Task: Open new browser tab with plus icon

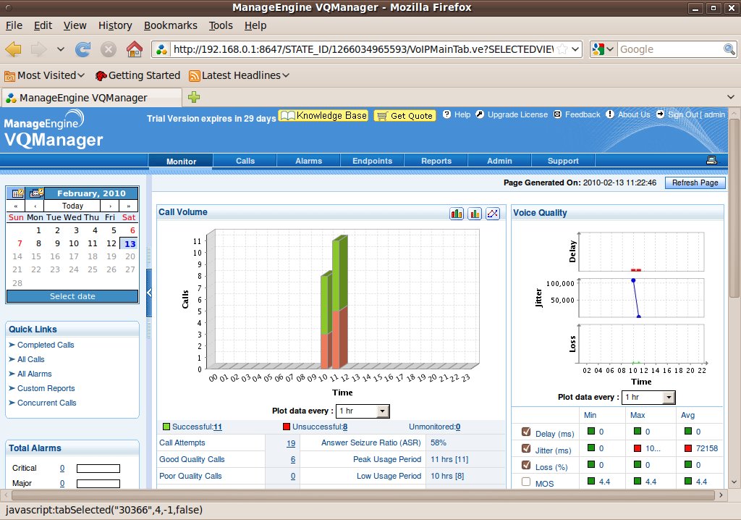Action: [x=194, y=97]
